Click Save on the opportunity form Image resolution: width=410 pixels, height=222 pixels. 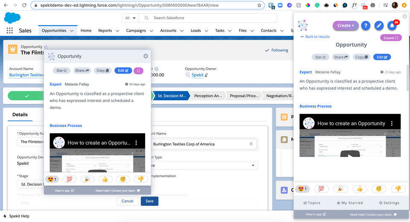coord(149,201)
